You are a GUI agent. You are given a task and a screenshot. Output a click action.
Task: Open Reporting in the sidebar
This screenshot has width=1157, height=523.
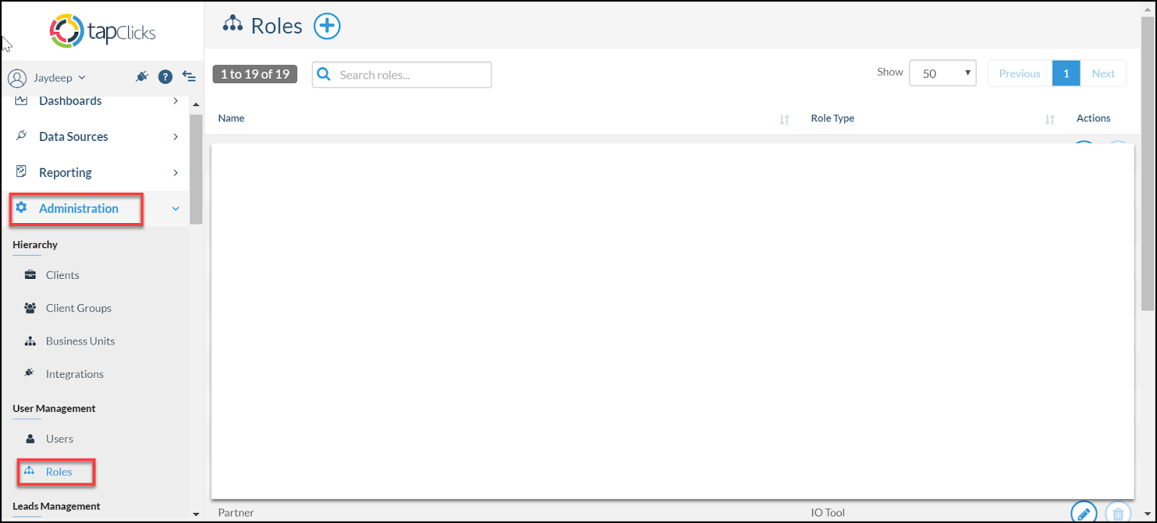(x=65, y=173)
